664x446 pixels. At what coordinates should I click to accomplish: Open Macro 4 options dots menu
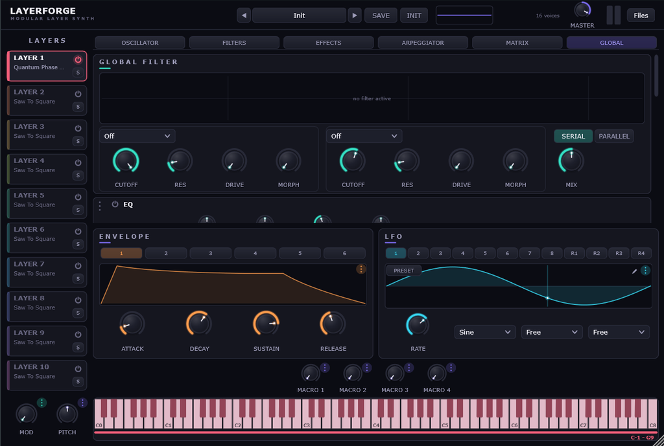click(451, 368)
